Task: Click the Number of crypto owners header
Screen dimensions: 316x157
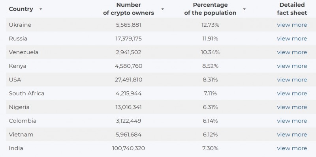Action: [x=129, y=9]
